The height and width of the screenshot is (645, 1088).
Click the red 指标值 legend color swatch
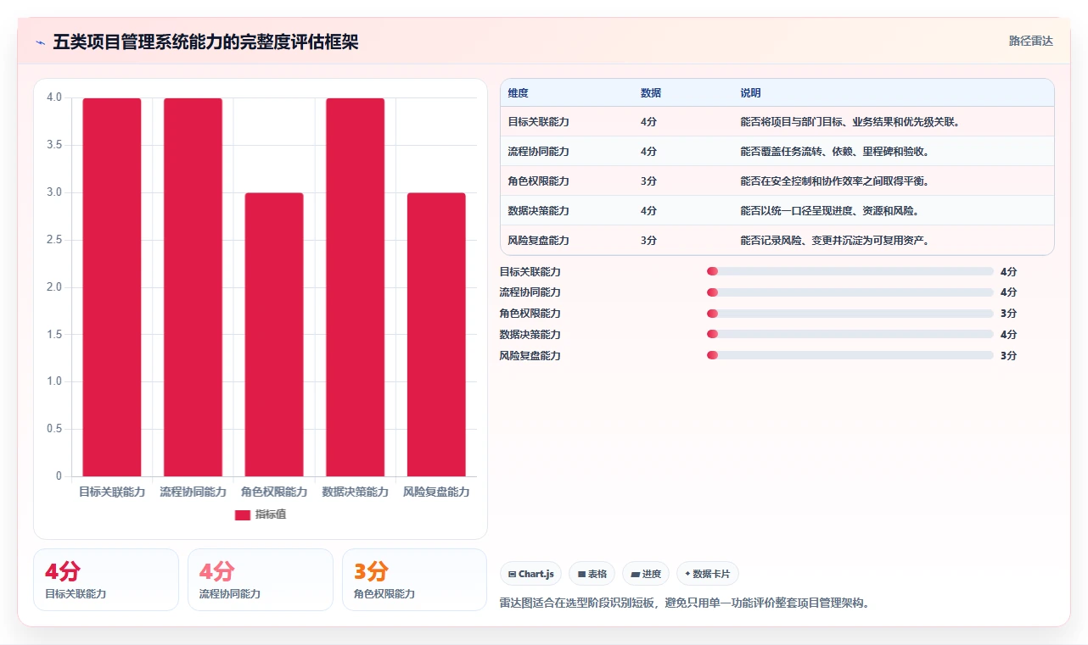243,514
